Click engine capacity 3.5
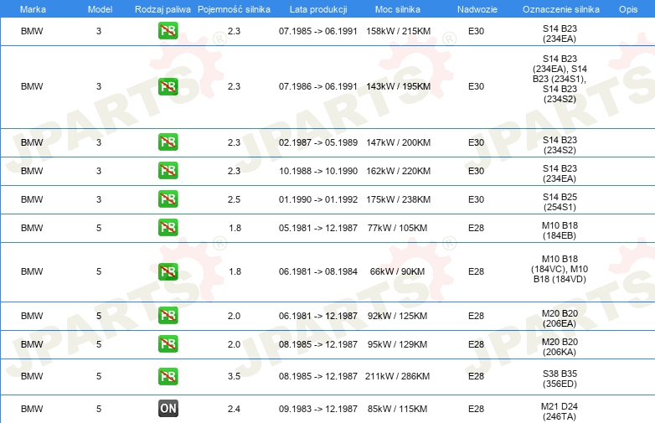Screen dimensions: 655x423 pyautogui.click(x=234, y=376)
